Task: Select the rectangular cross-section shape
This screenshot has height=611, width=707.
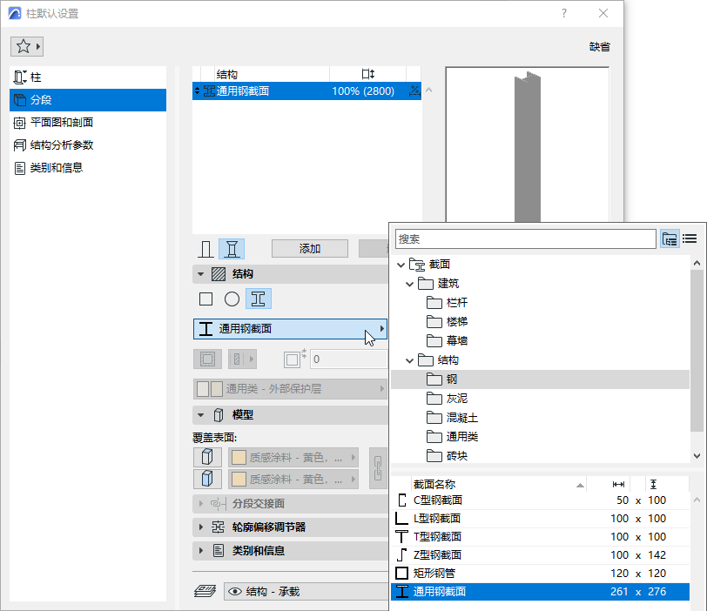Action: (x=206, y=299)
